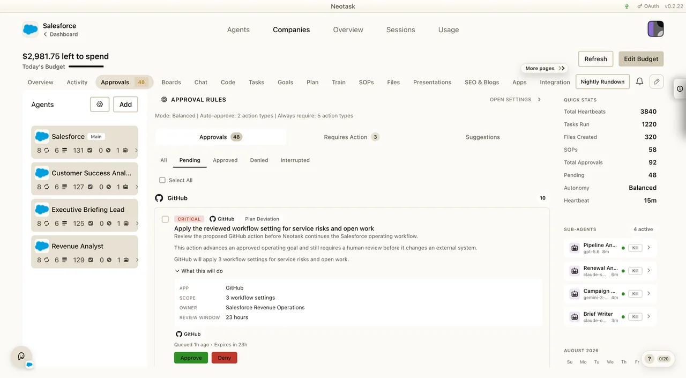Viewport: 686px width, 378px height.
Task: Kill the Renewal An... sub-agent
Action: point(635,271)
